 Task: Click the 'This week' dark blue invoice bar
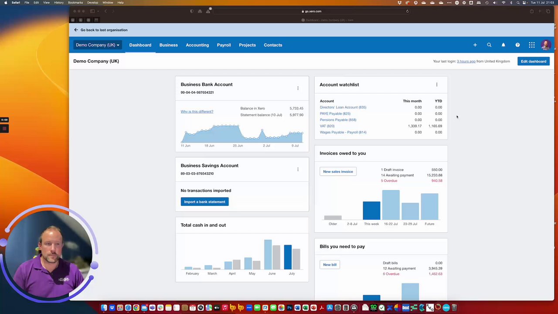click(371, 211)
